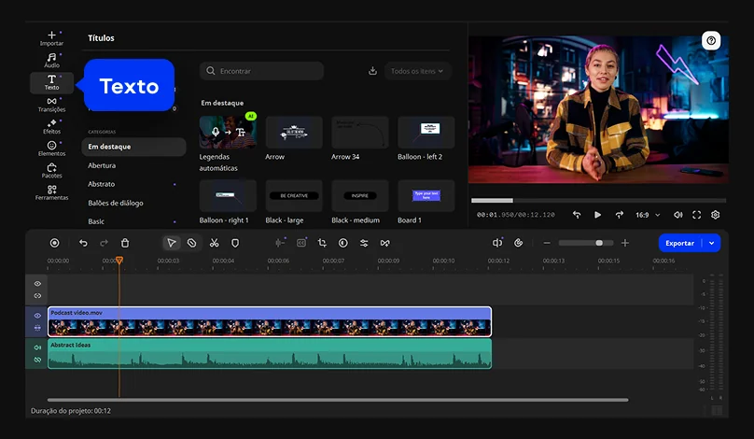Open the Exportar dropdown arrow
Image resolution: width=754 pixels, height=439 pixels.
click(712, 243)
